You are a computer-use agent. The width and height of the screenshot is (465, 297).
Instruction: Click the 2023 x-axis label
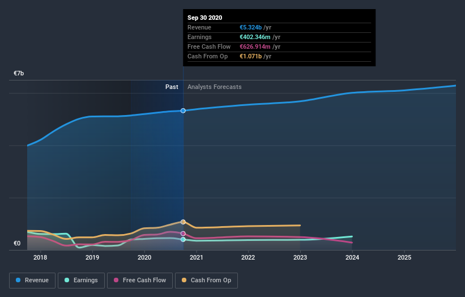tap(300, 257)
